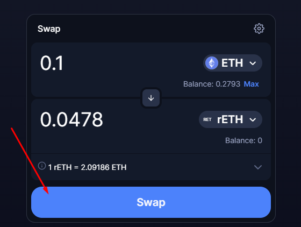Open the rETH token selector chevron
Screen dimensions: 301x227
253,120
